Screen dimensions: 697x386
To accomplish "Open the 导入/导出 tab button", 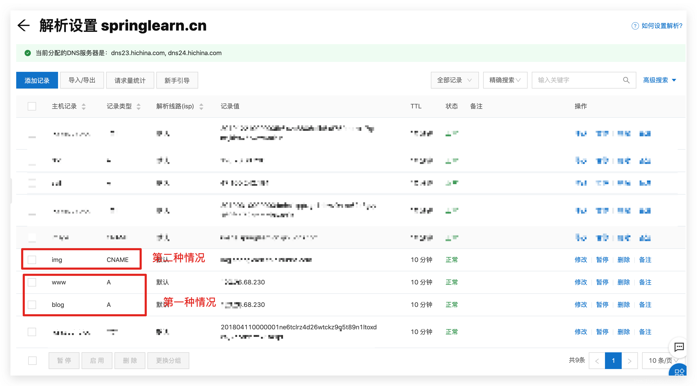I will [x=82, y=80].
